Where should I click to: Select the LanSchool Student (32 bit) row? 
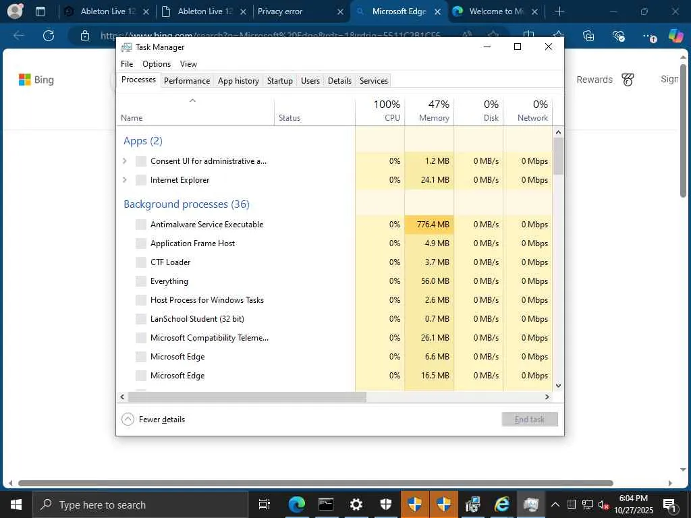(335, 319)
